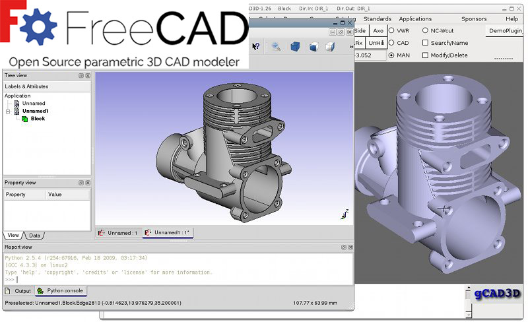
Task: Open the DemoPlugin dropdown in gCAD3D
Action: pos(506,30)
